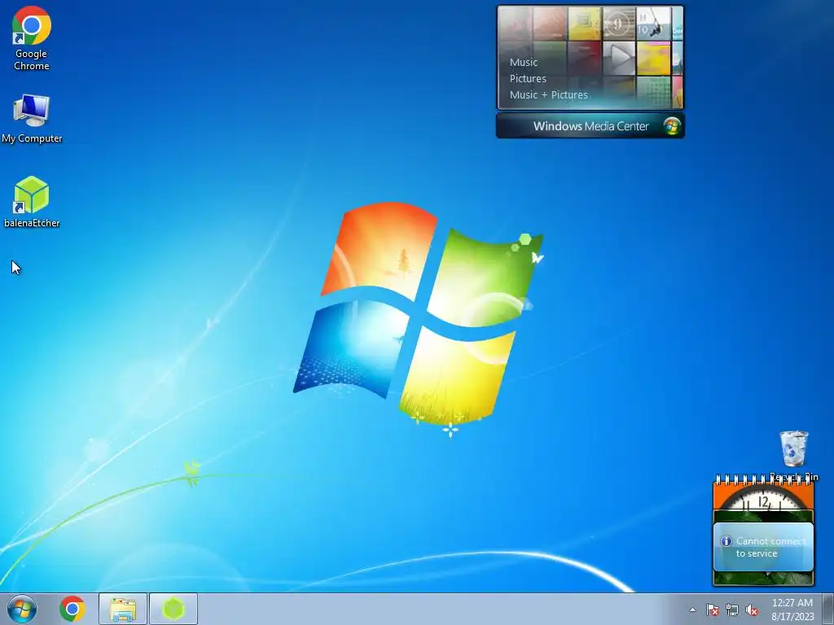
Task: Launch Chrome from the taskbar
Action: 72,609
